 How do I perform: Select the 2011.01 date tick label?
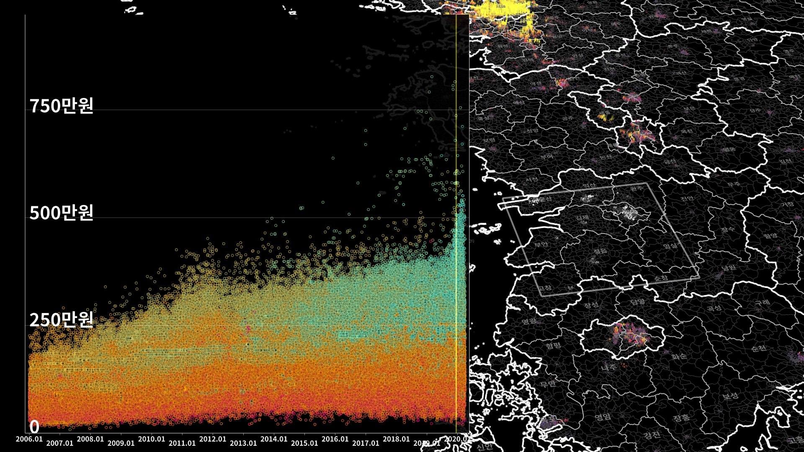182,443
